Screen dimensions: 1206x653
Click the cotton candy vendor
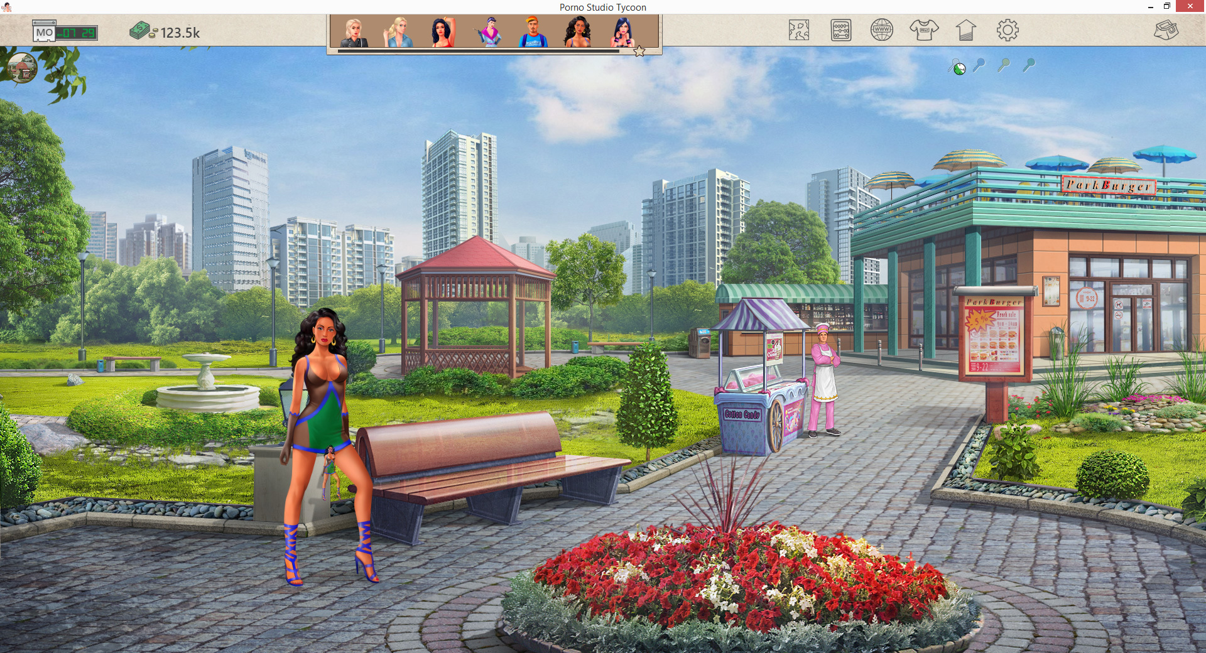[824, 380]
